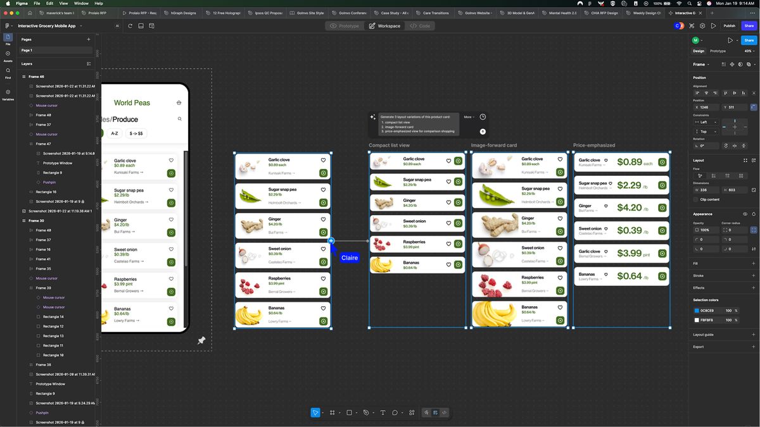
Task: Select the Actions icon next to shape tools
Action: tap(410, 412)
